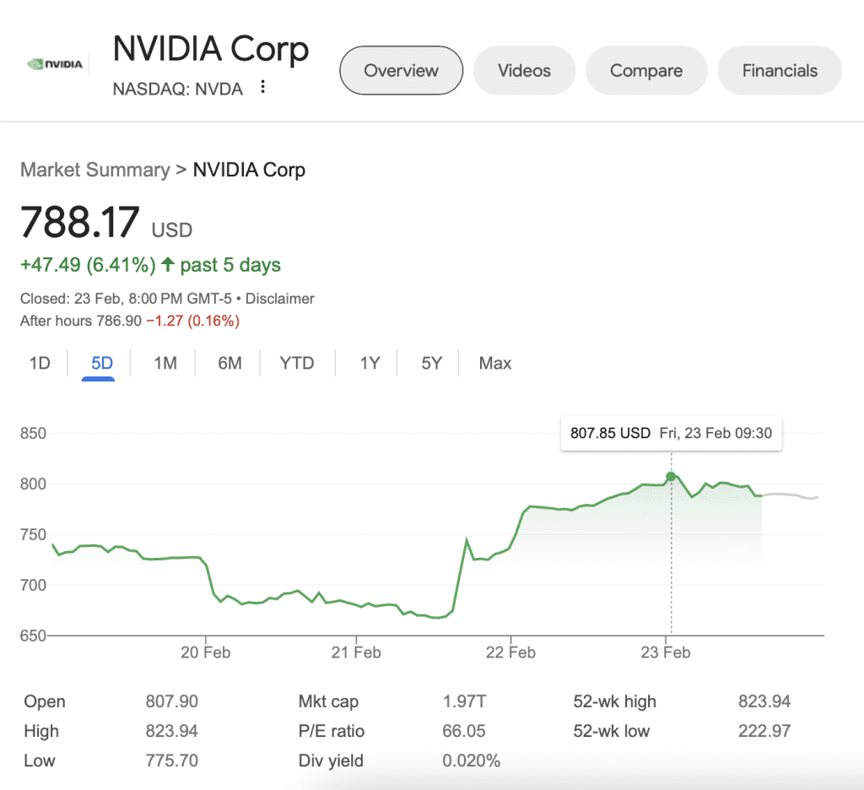Click the 807.85 USD chart tooltip
The image size is (864, 790).
click(672, 433)
